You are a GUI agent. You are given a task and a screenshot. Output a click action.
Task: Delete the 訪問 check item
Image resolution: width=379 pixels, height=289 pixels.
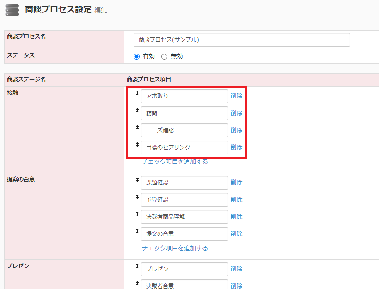(236, 113)
